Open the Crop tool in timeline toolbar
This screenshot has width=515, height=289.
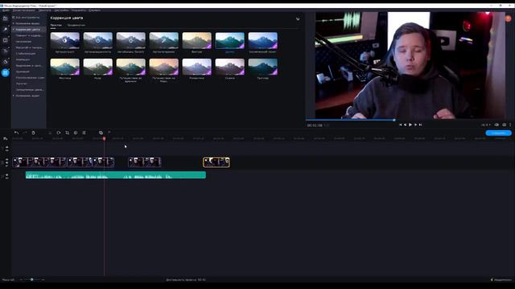(x=67, y=132)
